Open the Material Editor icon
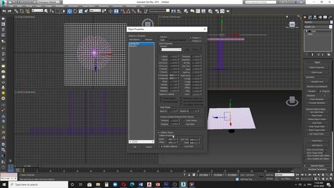This screenshot has height=188, width=334. pyautogui.click(x=210, y=11)
